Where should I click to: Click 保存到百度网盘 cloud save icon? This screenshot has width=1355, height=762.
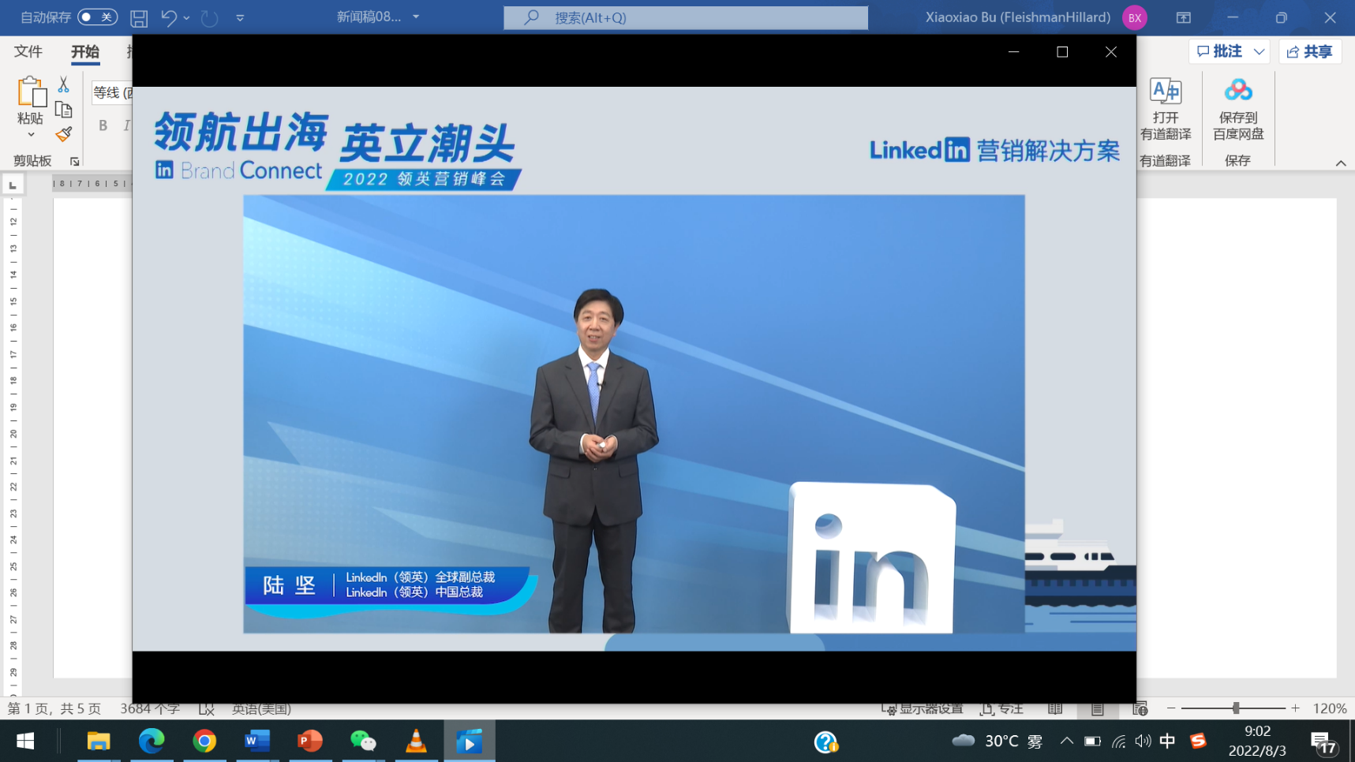(x=1238, y=90)
